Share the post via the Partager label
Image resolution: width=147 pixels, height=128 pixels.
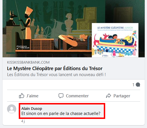(122, 96)
